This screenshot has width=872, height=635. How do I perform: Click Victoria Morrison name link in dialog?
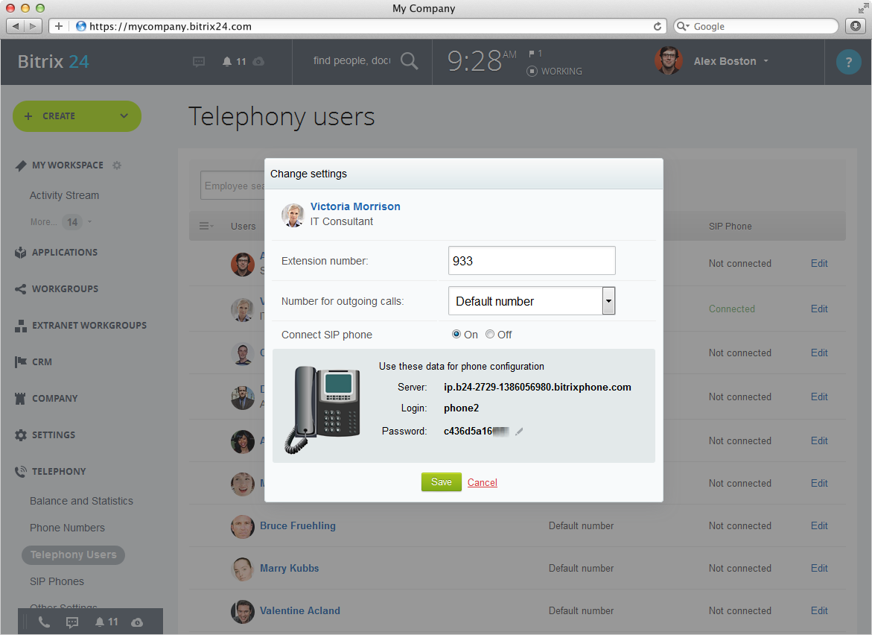pos(354,206)
